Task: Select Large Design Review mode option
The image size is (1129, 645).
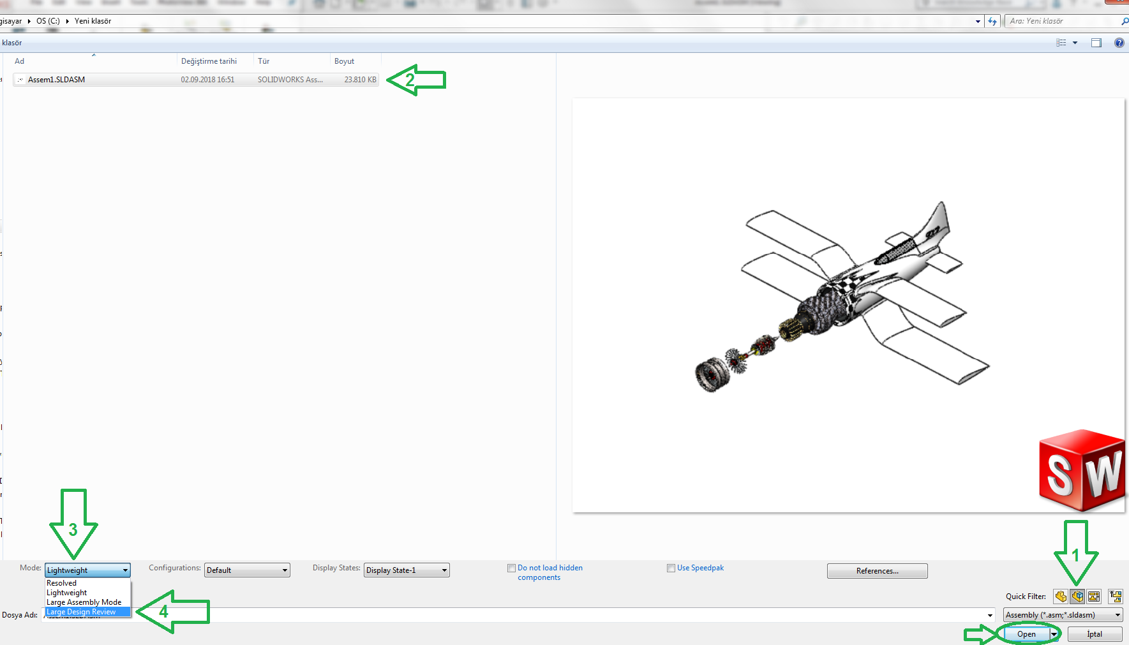Action: click(x=81, y=612)
